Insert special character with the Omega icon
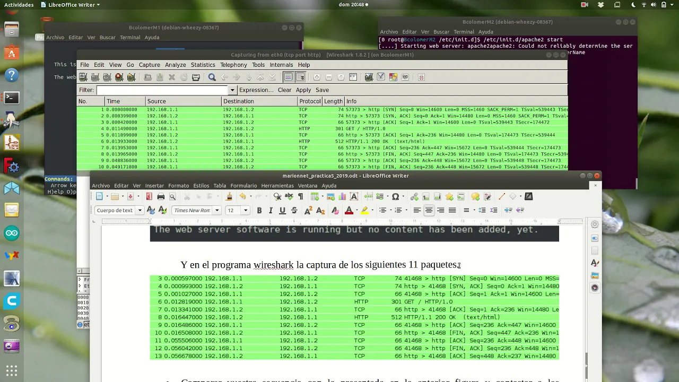 click(x=395, y=196)
